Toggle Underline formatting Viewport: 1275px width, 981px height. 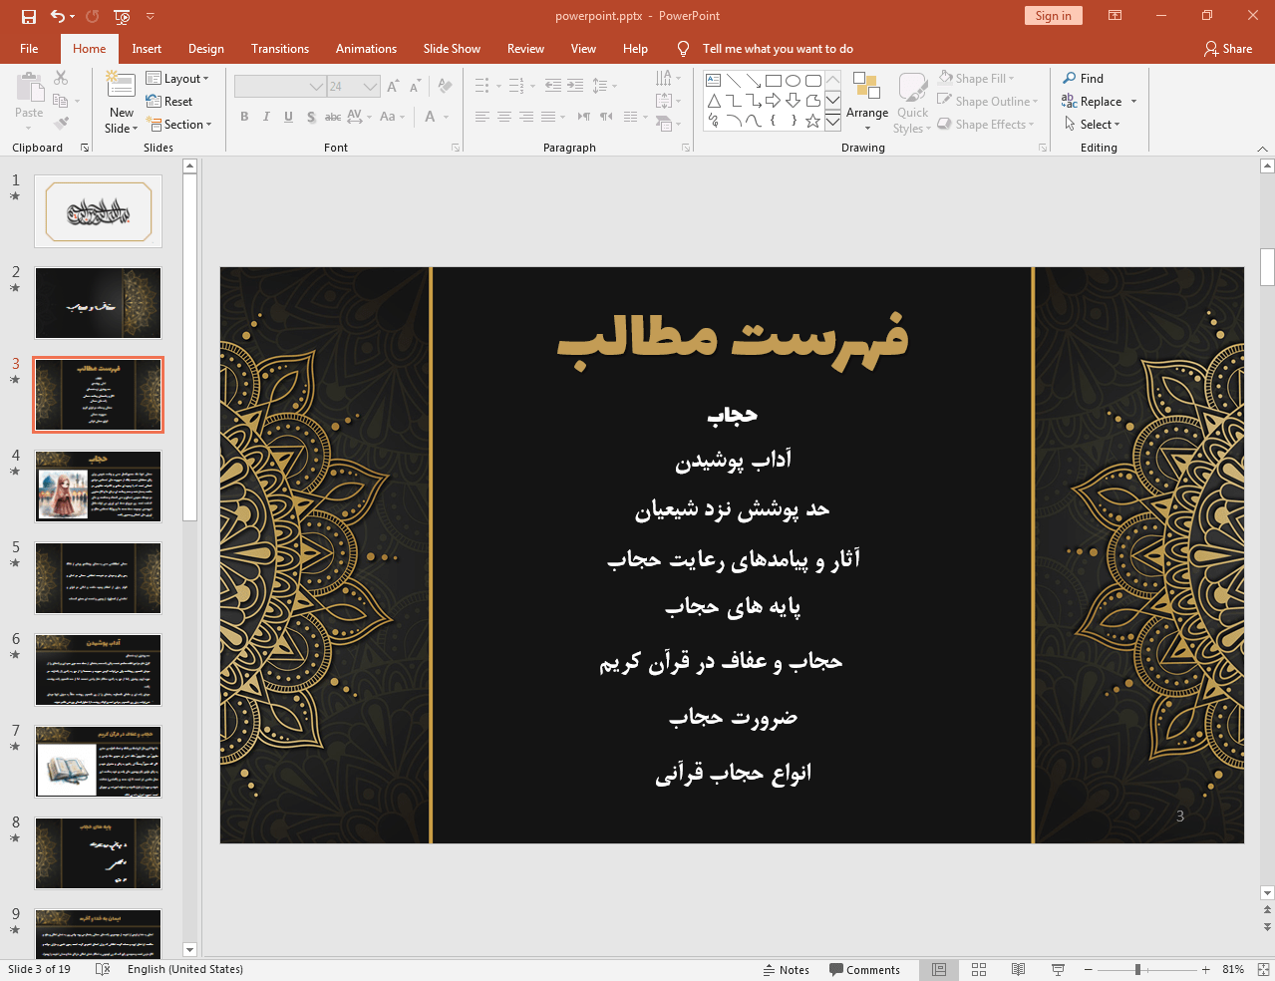287,117
